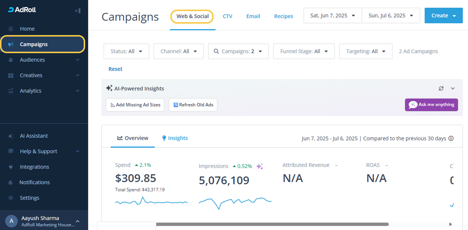Click the Integrations plug icon
The width and height of the screenshot is (468, 230).
click(x=11, y=167)
